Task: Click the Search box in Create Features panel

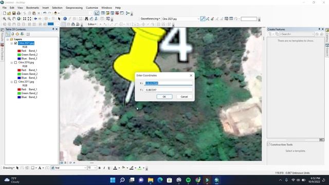Action: 297,34
